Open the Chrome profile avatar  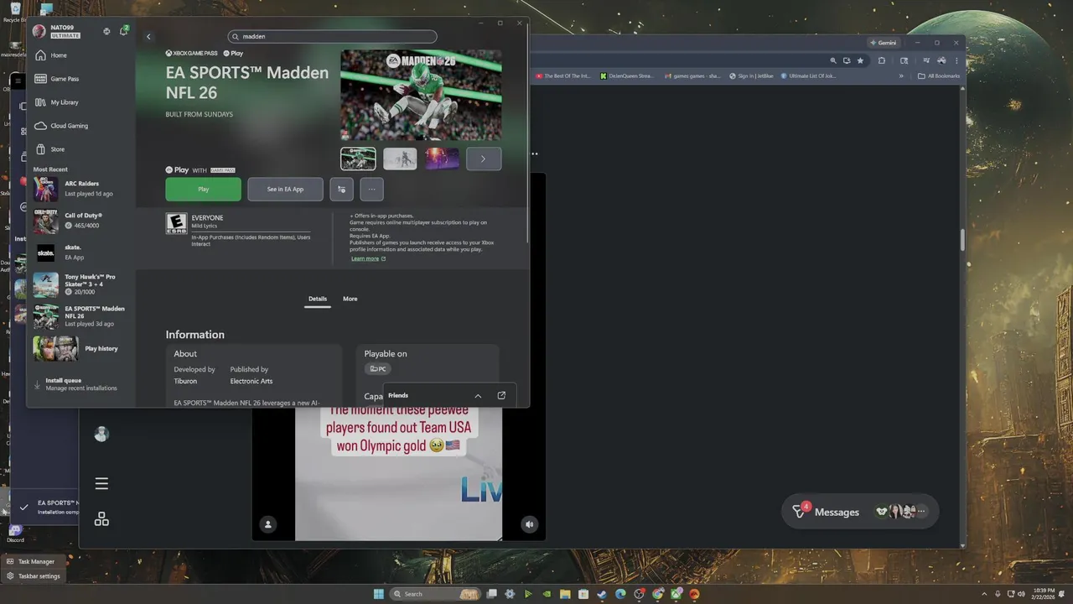pos(941,60)
